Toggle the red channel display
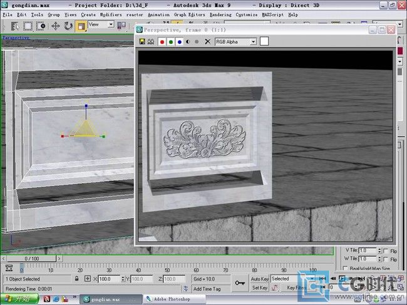The image size is (407, 305). 162,41
